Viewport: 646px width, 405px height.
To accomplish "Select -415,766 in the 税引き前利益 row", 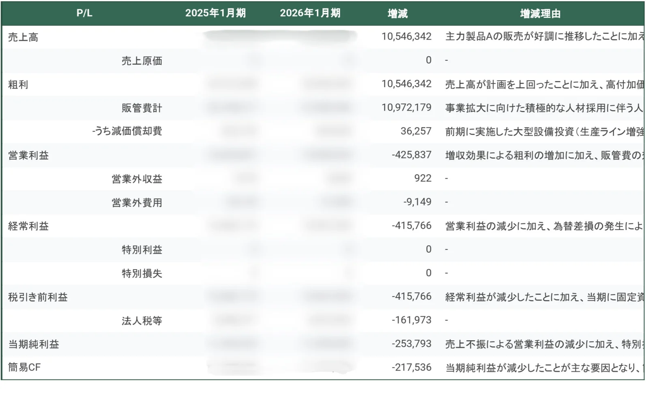I will pyautogui.click(x=412, y=296).
